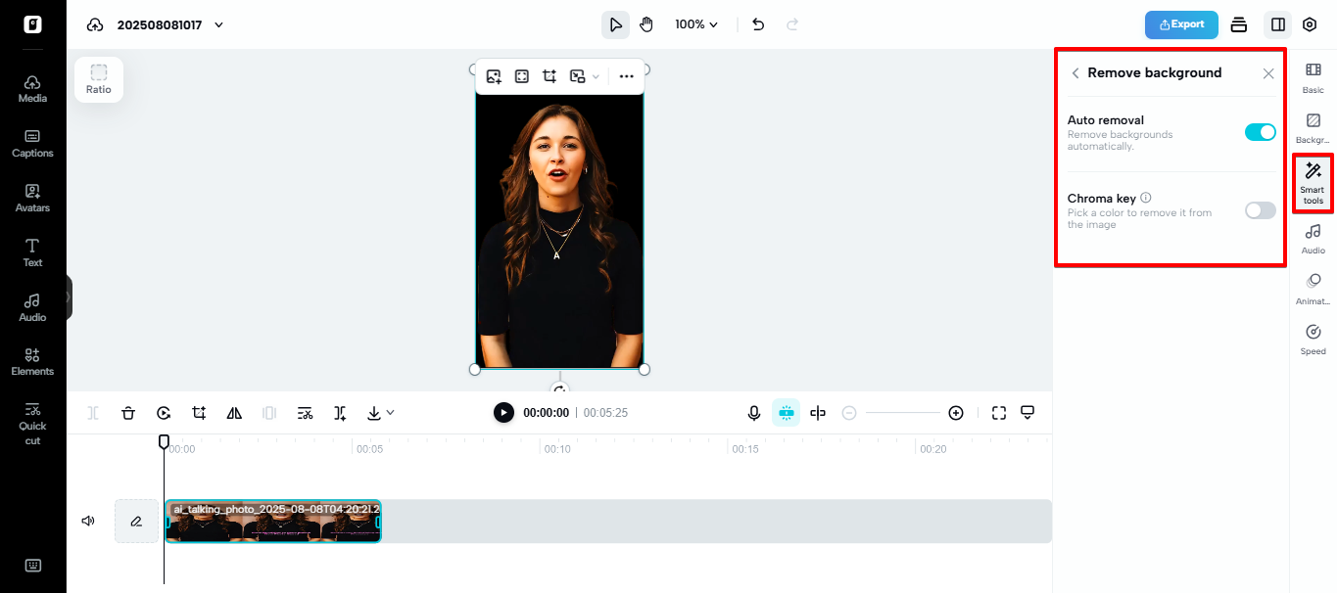Click the fit-to-frame icon above preview
1338x593 pixels.
click(x=522, y=76)
